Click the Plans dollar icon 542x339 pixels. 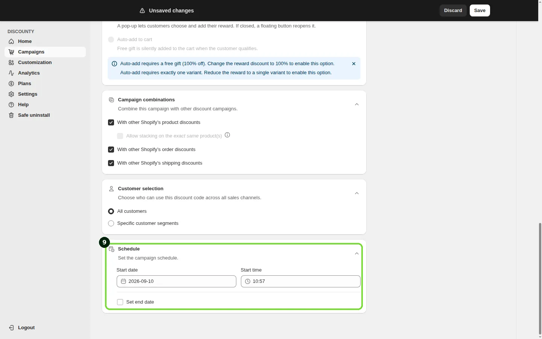click(11, 84)
